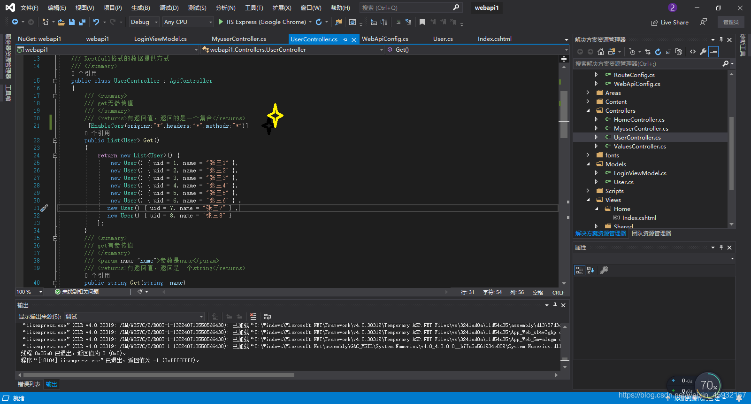Click the Collapse All icon in Solution Explorer

pos(668,52)
